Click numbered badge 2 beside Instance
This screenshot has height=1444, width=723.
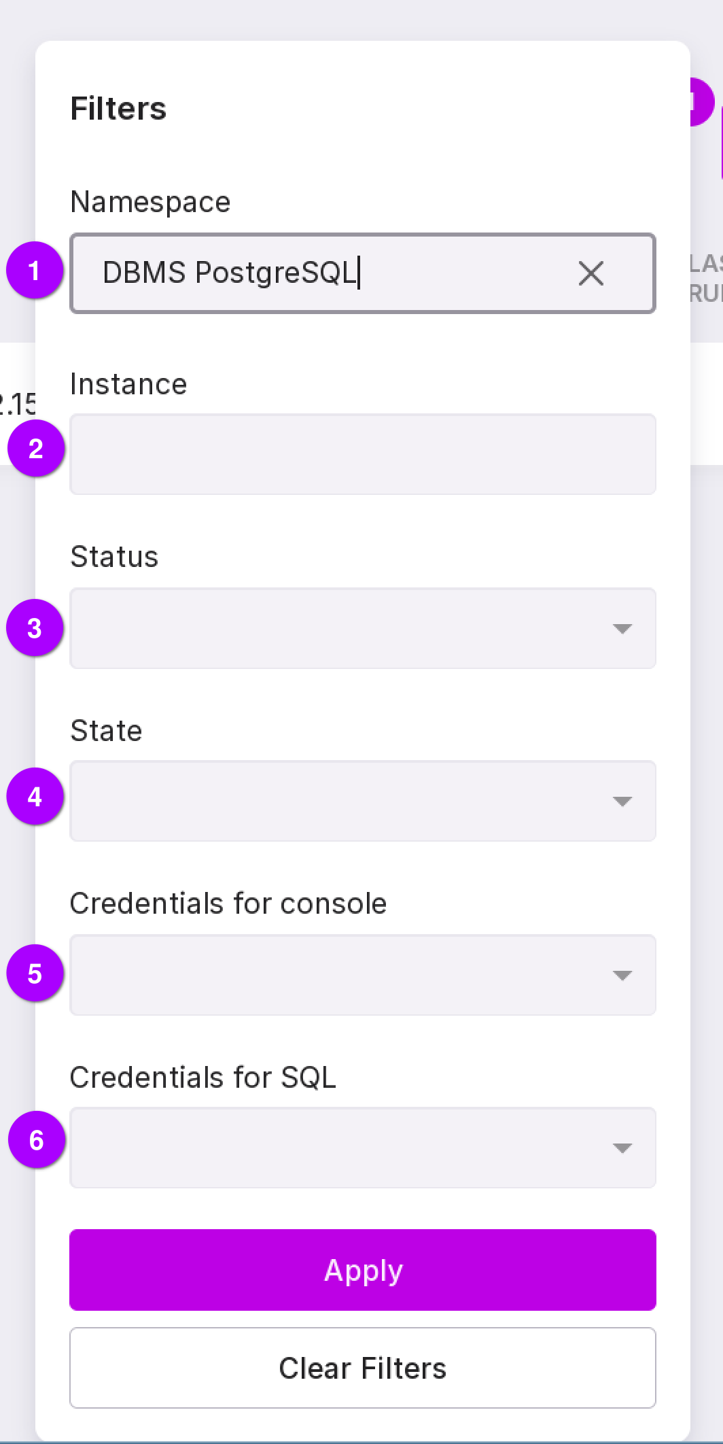pos(36,449)
